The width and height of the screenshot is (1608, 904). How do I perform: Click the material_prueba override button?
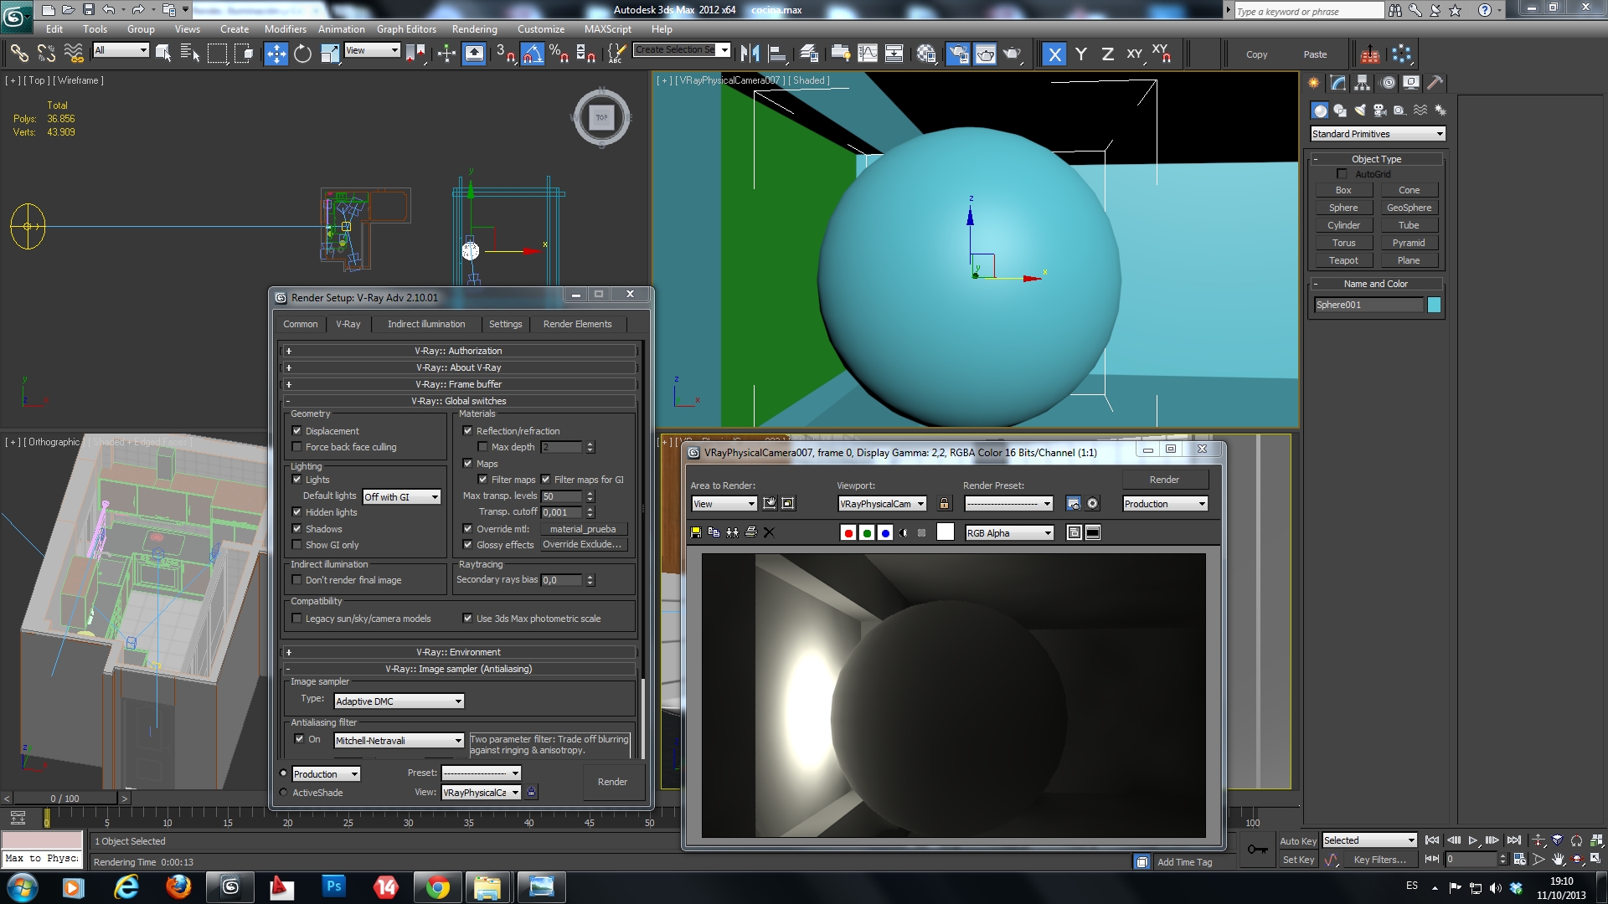click(x=583, y=529)
